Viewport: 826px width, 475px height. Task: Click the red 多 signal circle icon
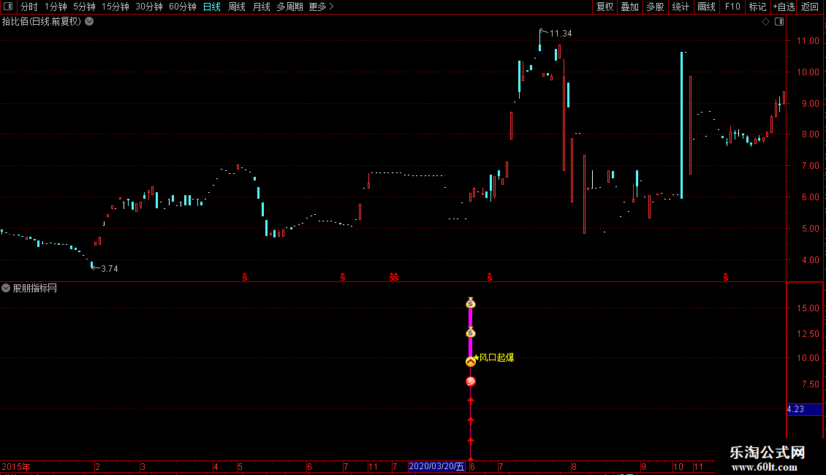click(471, 381)
